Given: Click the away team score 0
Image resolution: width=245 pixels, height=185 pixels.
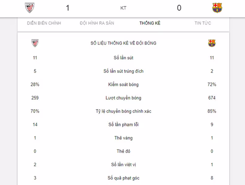Looking at the screenshot, I should pos(179,8).
